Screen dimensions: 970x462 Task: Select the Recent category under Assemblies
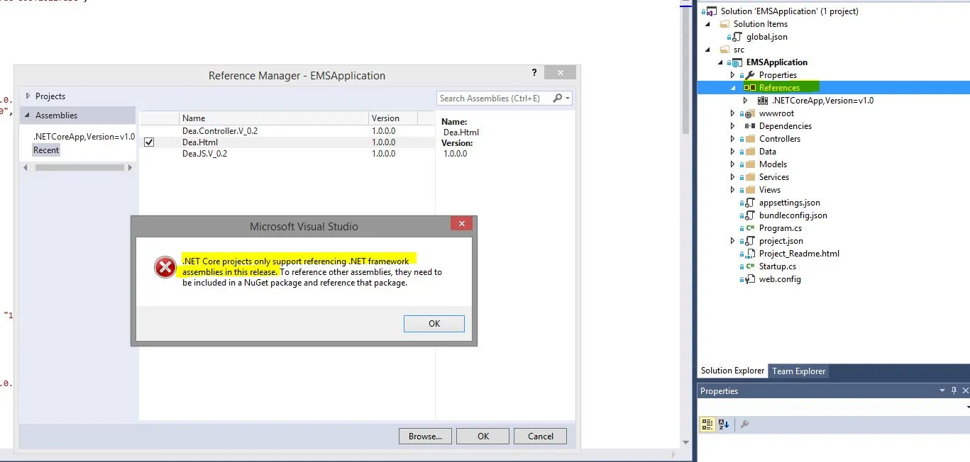(46, 150)
